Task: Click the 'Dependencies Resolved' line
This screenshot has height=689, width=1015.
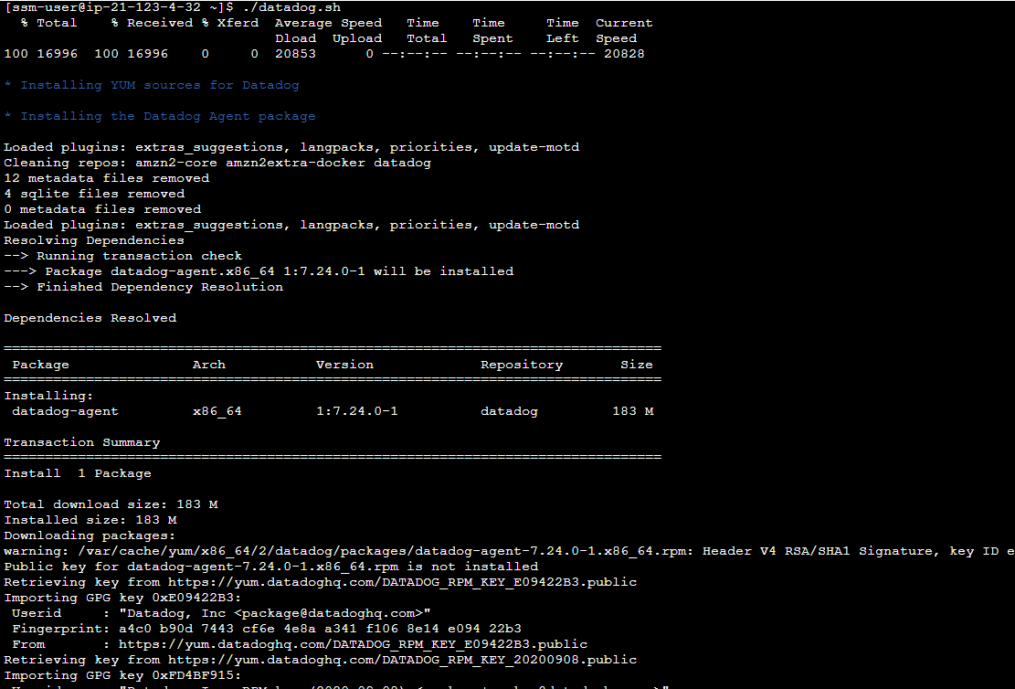Action: pyautogui.click(x=90, y=318)
